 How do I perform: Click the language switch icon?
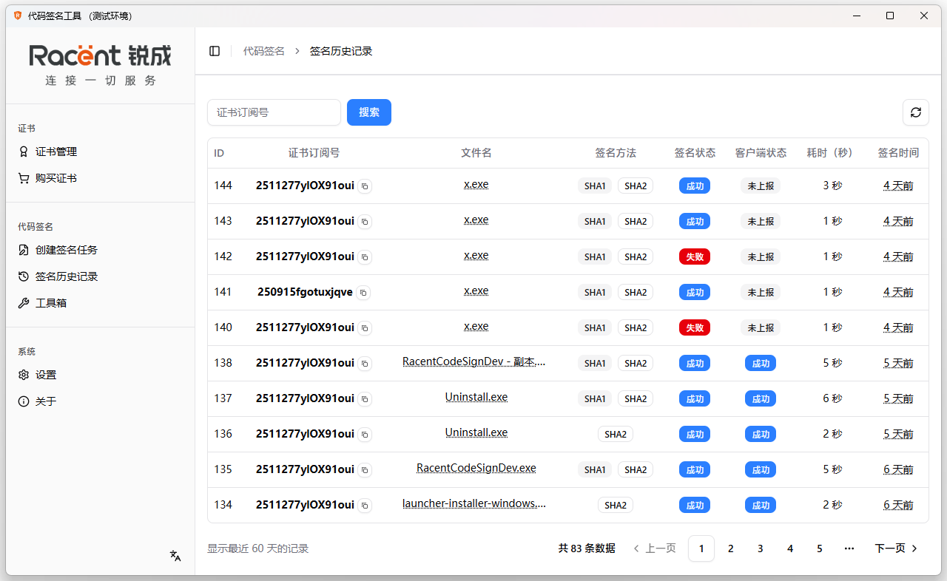(x=175, y=556)
